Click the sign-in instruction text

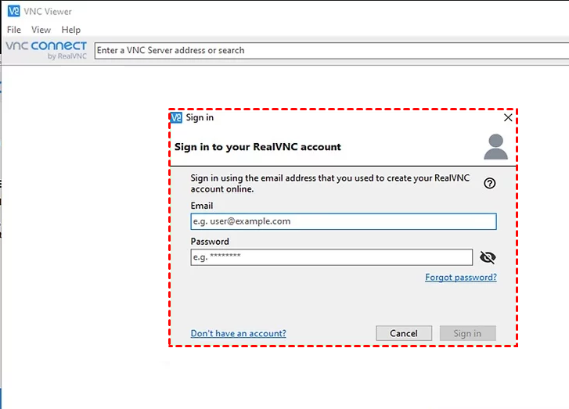coord(330,184)
